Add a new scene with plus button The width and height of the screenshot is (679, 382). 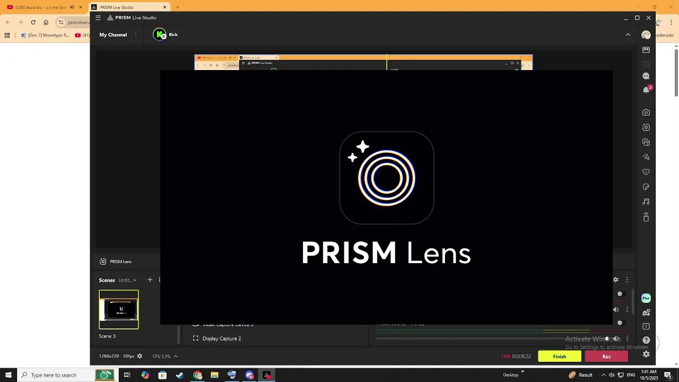(x=150, y=280)
